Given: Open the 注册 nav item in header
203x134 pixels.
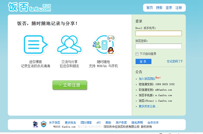Looking at the screenshot, I should click(x=179, y=8).
